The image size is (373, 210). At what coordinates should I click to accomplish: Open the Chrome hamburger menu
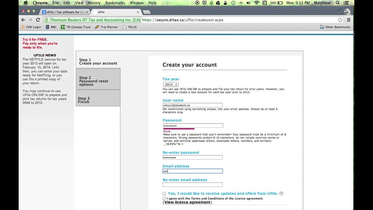point(349,20)
